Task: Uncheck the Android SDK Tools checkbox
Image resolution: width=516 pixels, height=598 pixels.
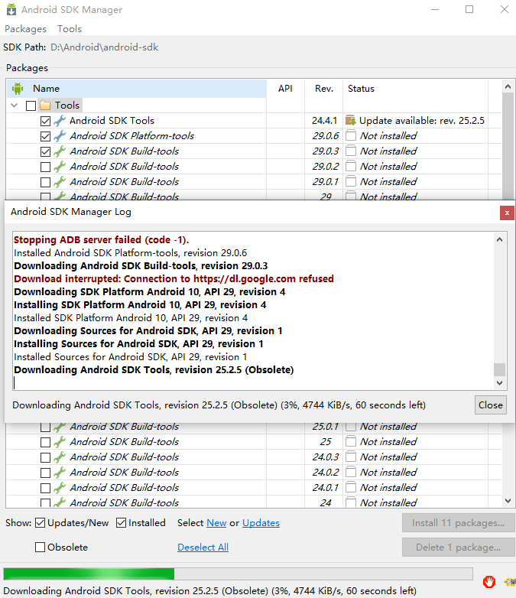Action: pyautogui.click(x=45, y=122)
